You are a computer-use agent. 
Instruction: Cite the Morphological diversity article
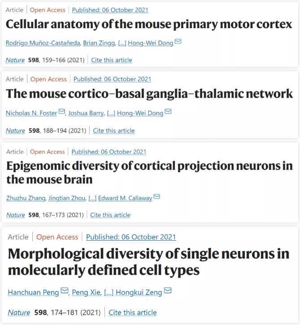(133, 312)
